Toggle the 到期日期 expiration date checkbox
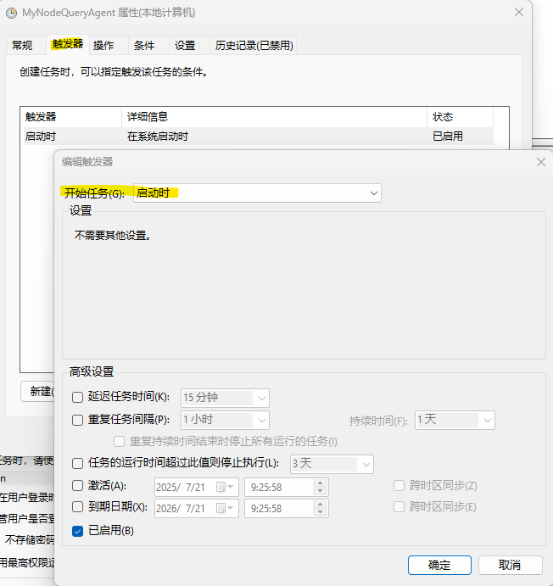The height and width of the screenshot is (586, 553). coord(78,507)
